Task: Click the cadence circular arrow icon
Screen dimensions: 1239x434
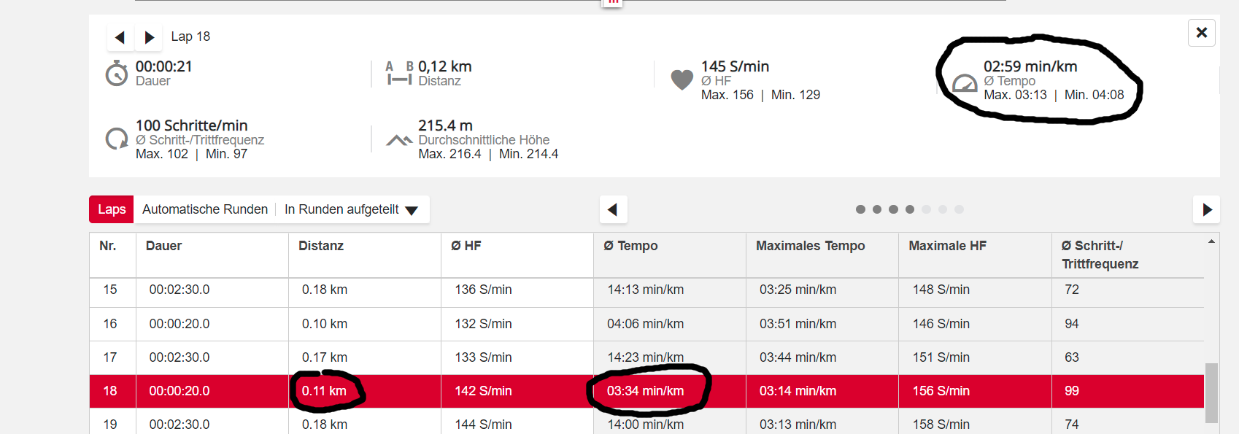Action: [x=117, y=138]
